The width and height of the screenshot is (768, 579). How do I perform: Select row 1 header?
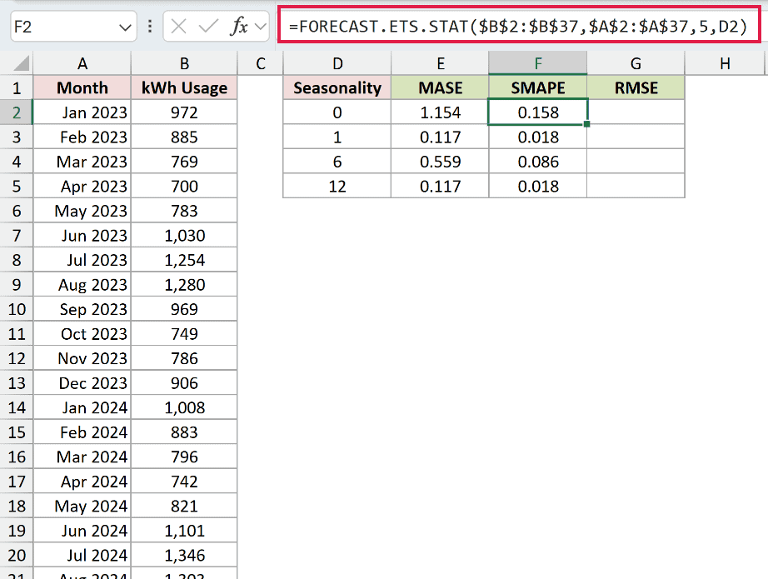click(x=16, y=88)
